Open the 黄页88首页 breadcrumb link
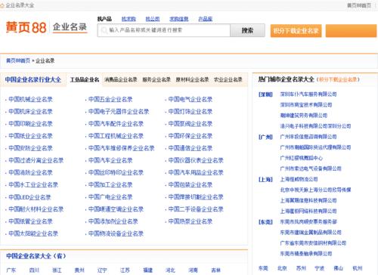The width and height of the screenshot is (378, 275). point(18,60)
